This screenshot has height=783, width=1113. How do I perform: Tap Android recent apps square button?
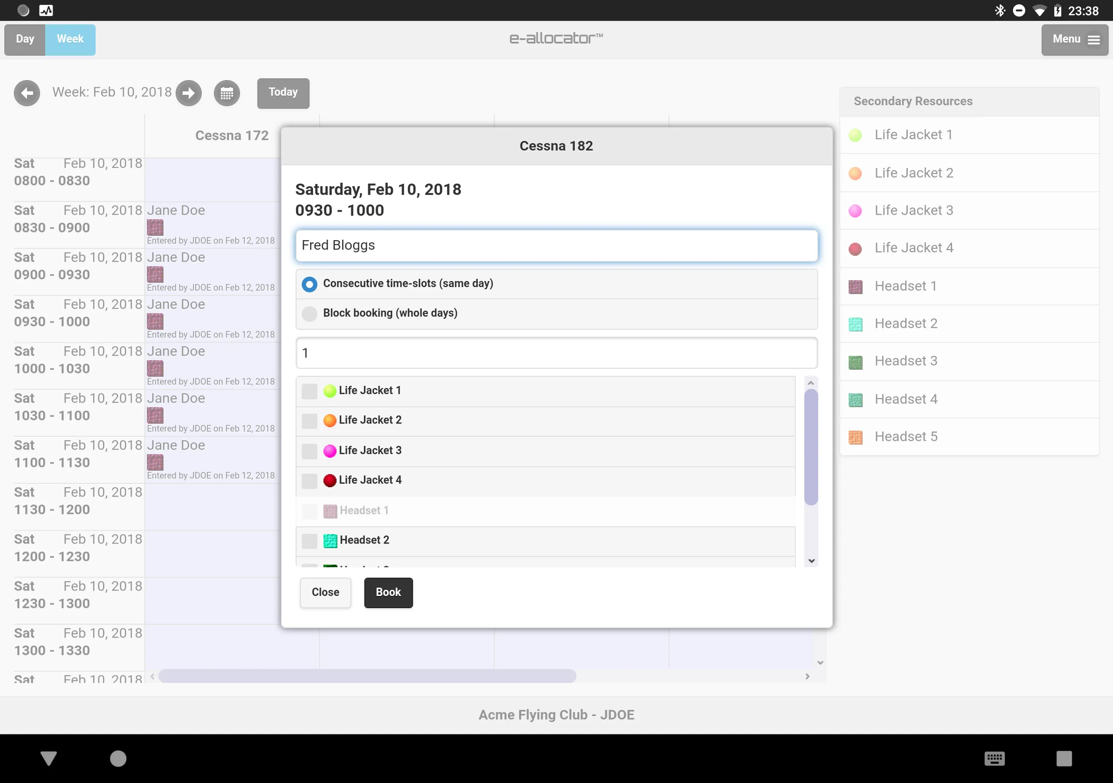coord(1064,758)
